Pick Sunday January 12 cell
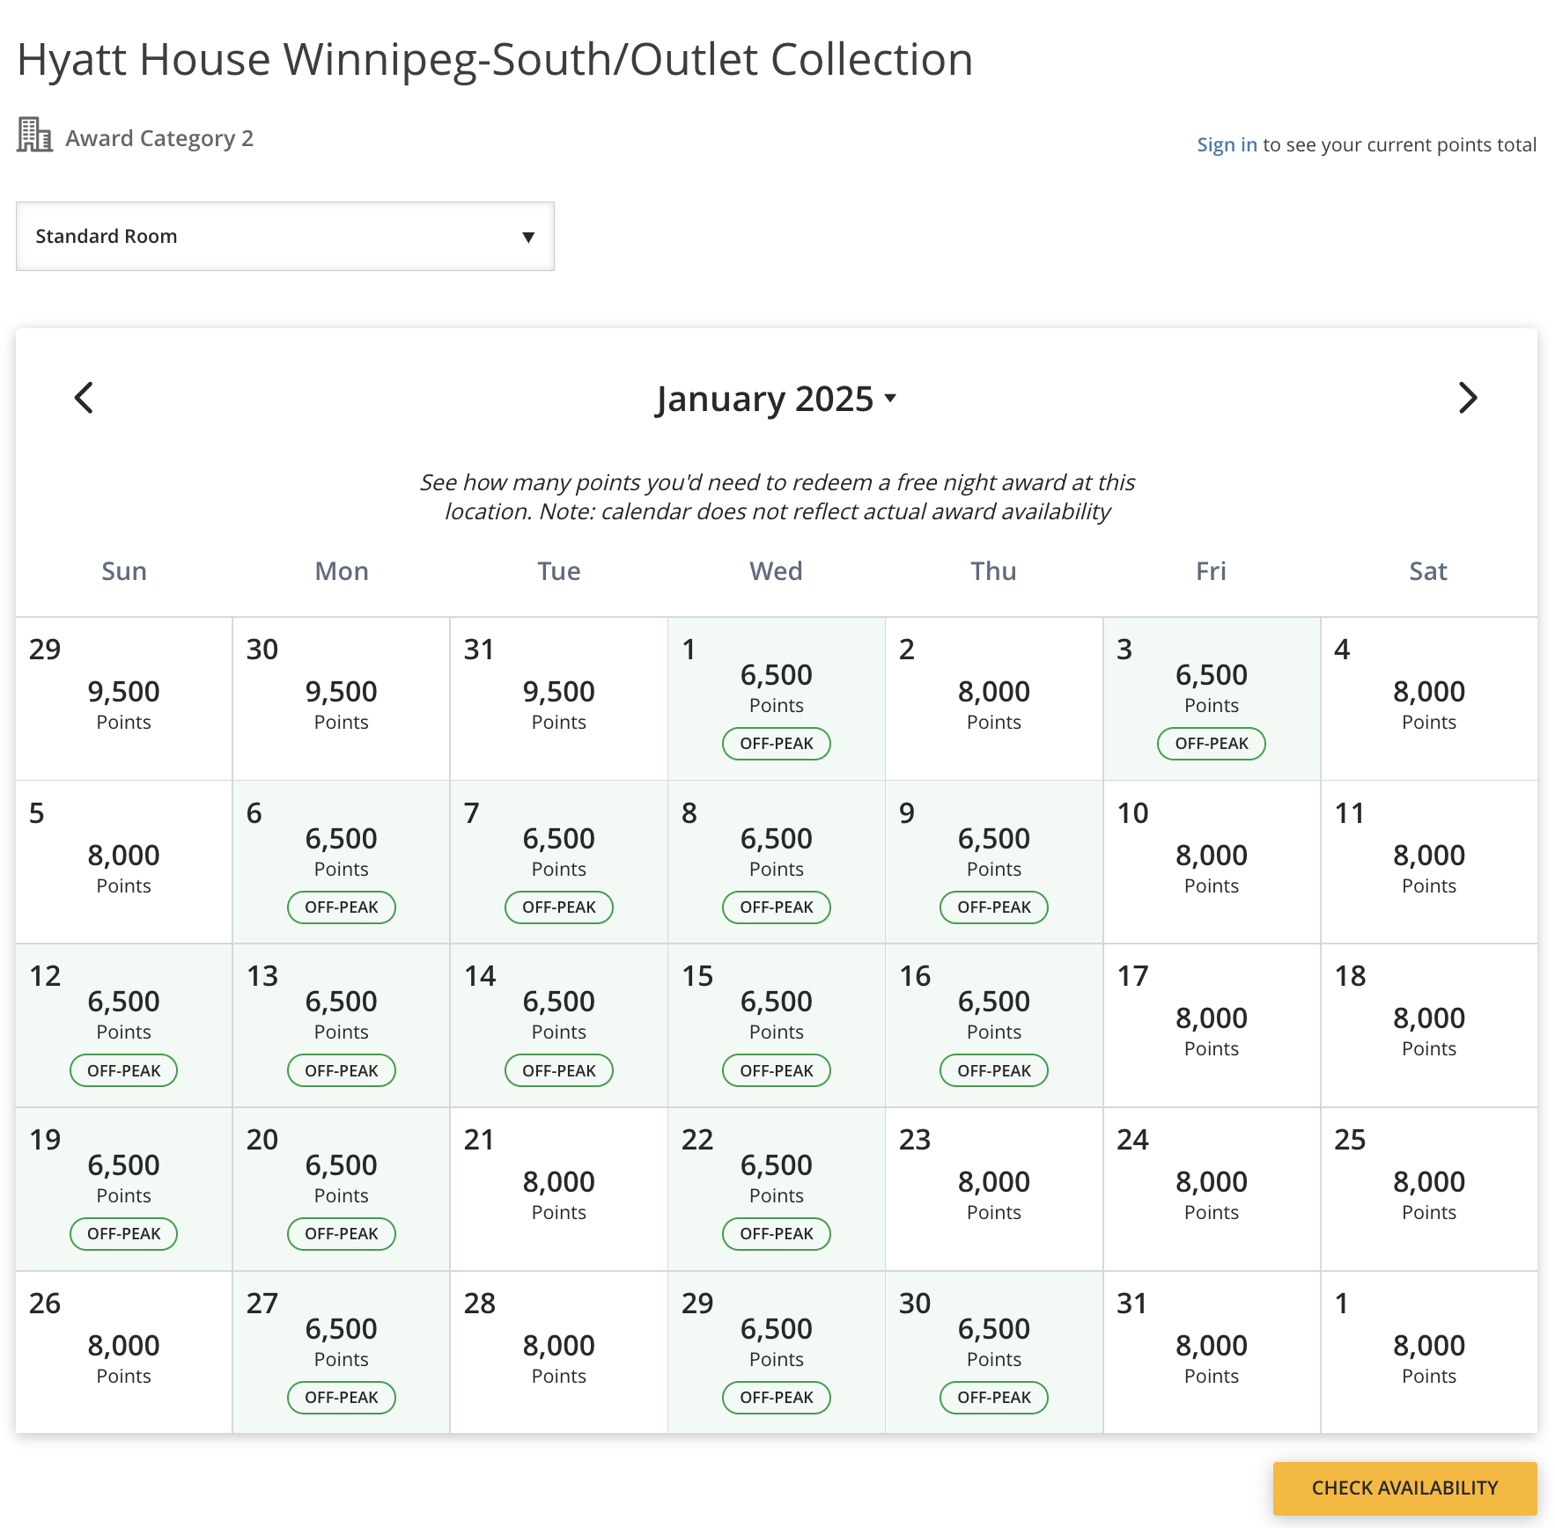 124,1025
